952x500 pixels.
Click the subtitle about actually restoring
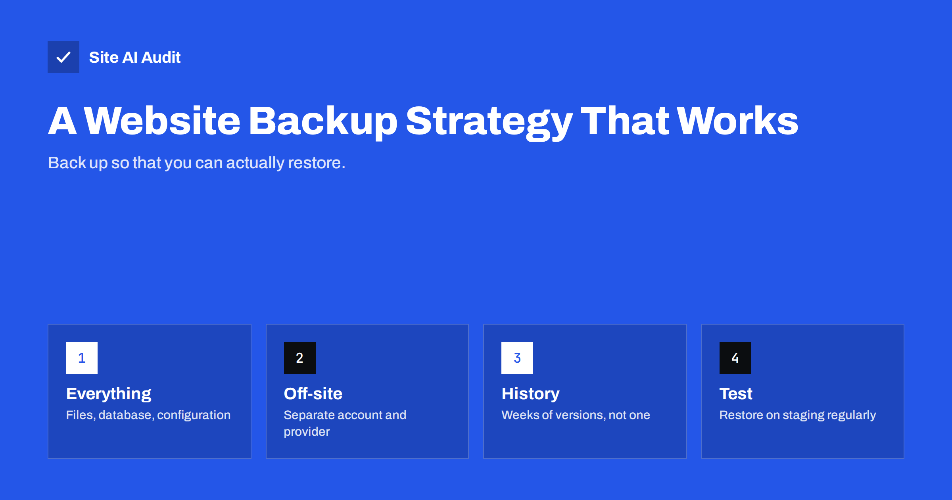197,163
